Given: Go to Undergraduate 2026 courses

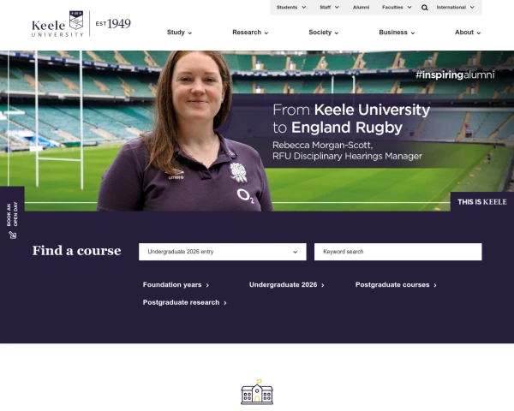Looking at the screenshot, I should pyautogui.click(x=286, y=285).
